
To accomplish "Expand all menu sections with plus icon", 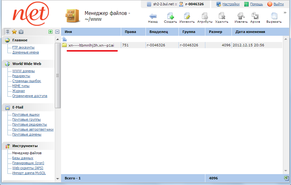I will click(50, 32).
